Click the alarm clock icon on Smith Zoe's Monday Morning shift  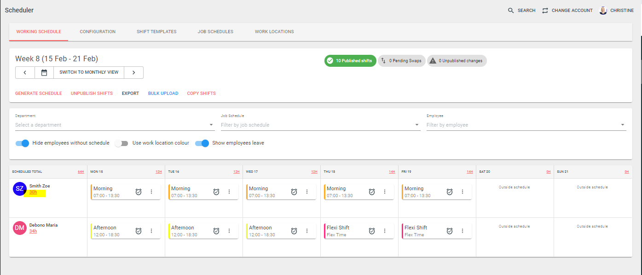tap(139, 192)
